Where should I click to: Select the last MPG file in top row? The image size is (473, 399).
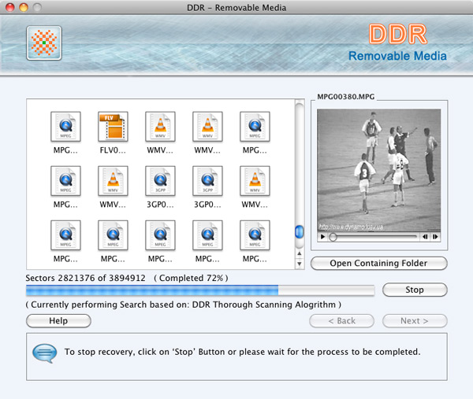[255, 127]
